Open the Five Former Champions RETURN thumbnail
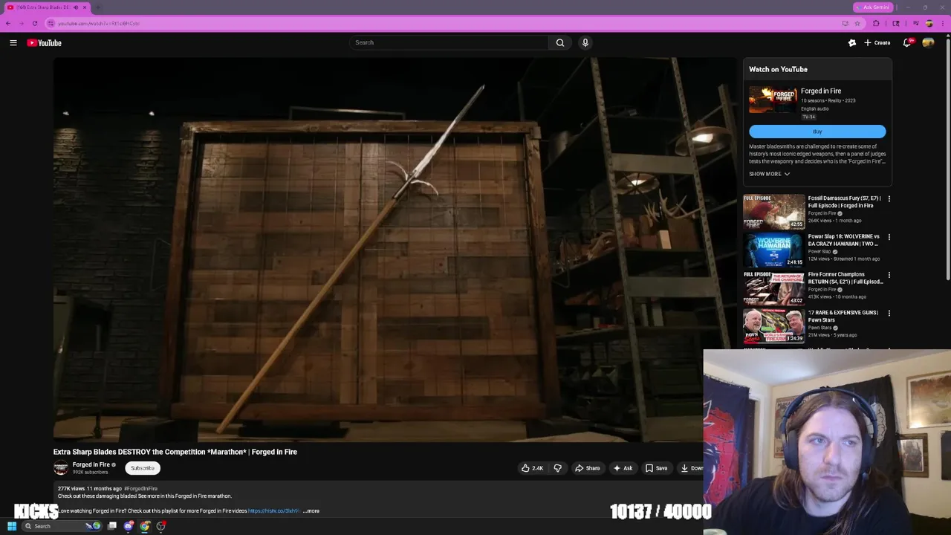The image size is (951, 535). [773, 288]
